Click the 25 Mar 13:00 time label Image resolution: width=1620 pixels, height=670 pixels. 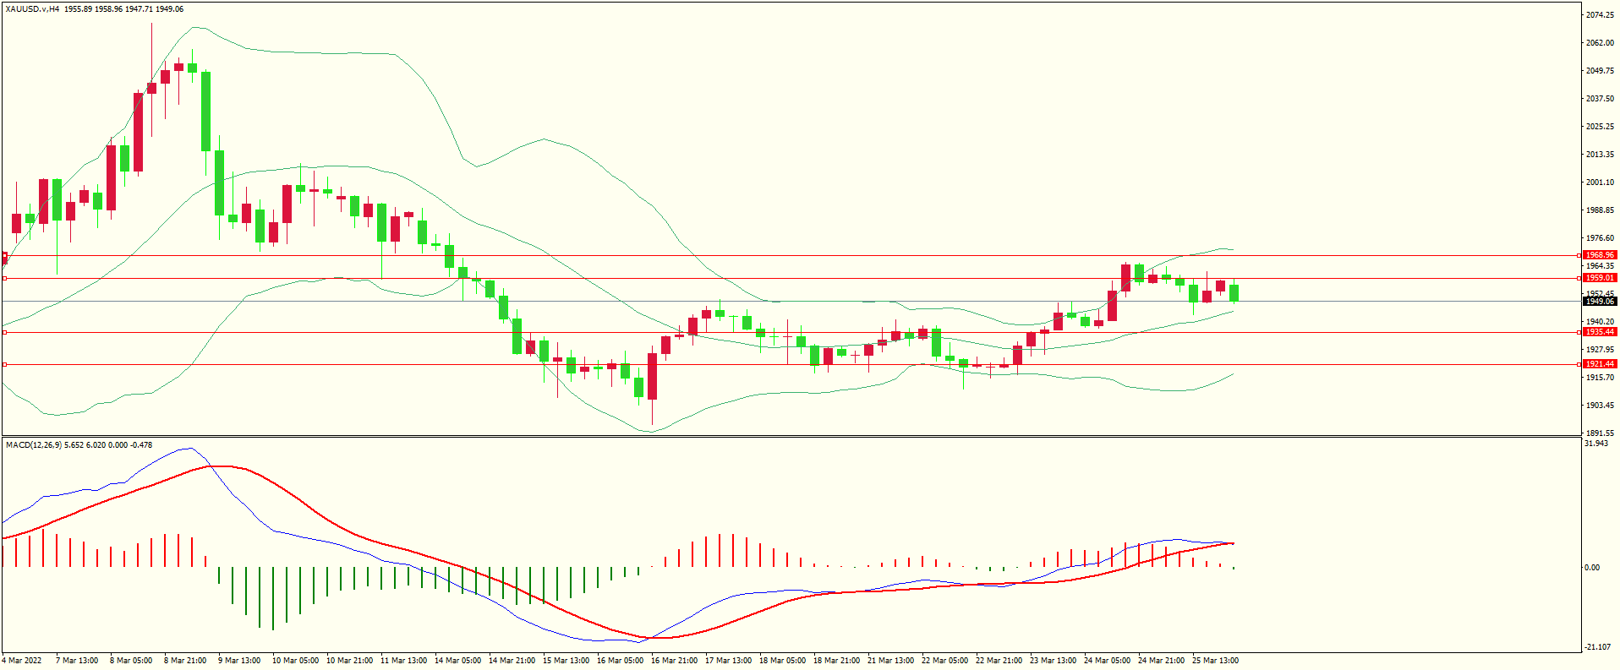1215,661
